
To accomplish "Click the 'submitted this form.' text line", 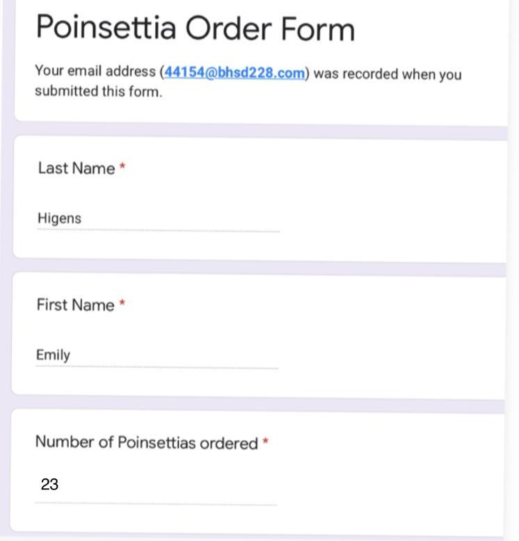I will (x=98, y=91).
